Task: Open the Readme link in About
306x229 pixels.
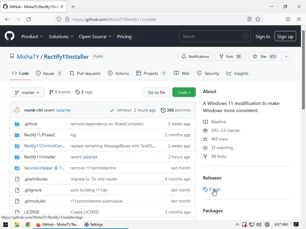Action: [x=215, y=122]
